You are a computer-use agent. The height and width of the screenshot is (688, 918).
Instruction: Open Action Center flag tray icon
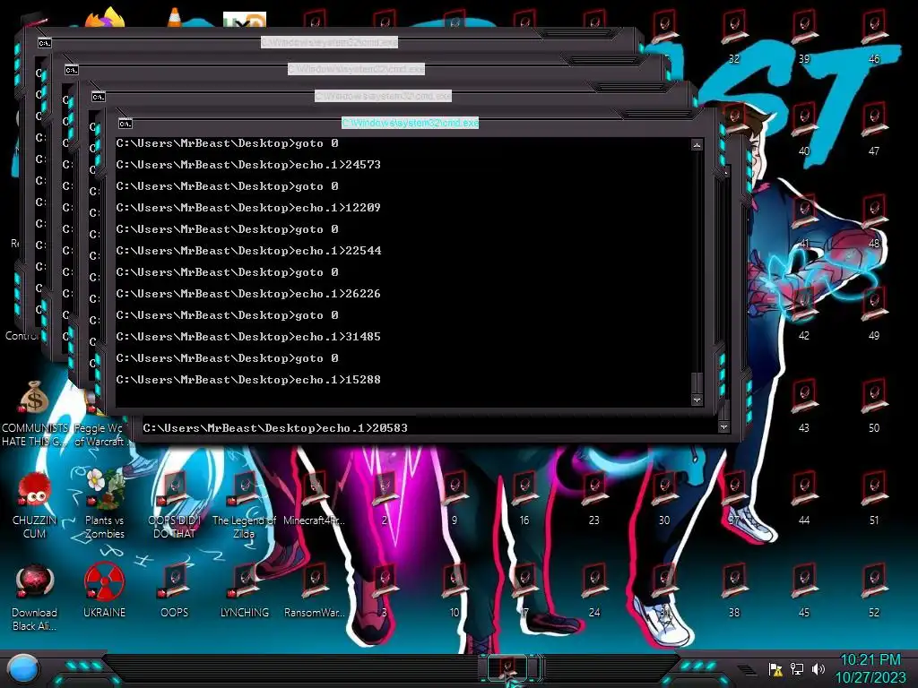(775, 668)
